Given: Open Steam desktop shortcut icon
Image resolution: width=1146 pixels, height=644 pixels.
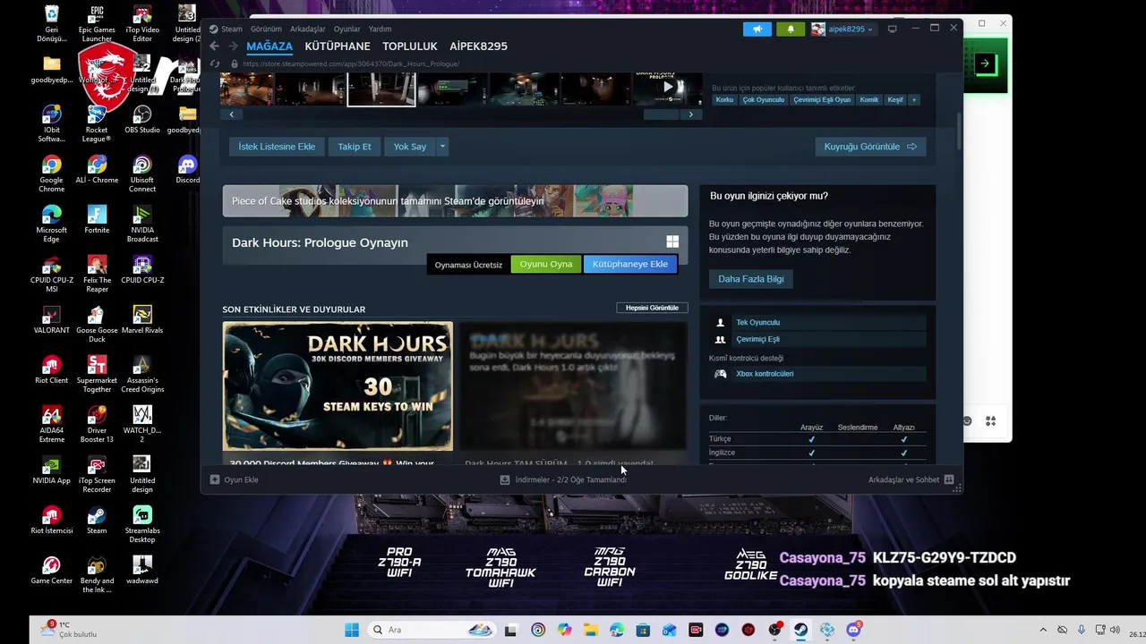Looking at the screenshot, I should pyautogui.click(x=97, y=520).
